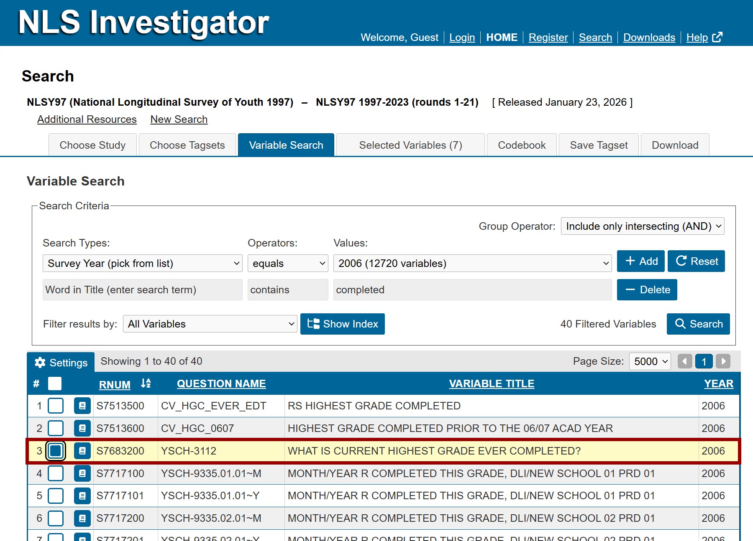Sort by VARIABLE TITLE column
The width and height of the screenshot is (753, 541).
(492, 384)
